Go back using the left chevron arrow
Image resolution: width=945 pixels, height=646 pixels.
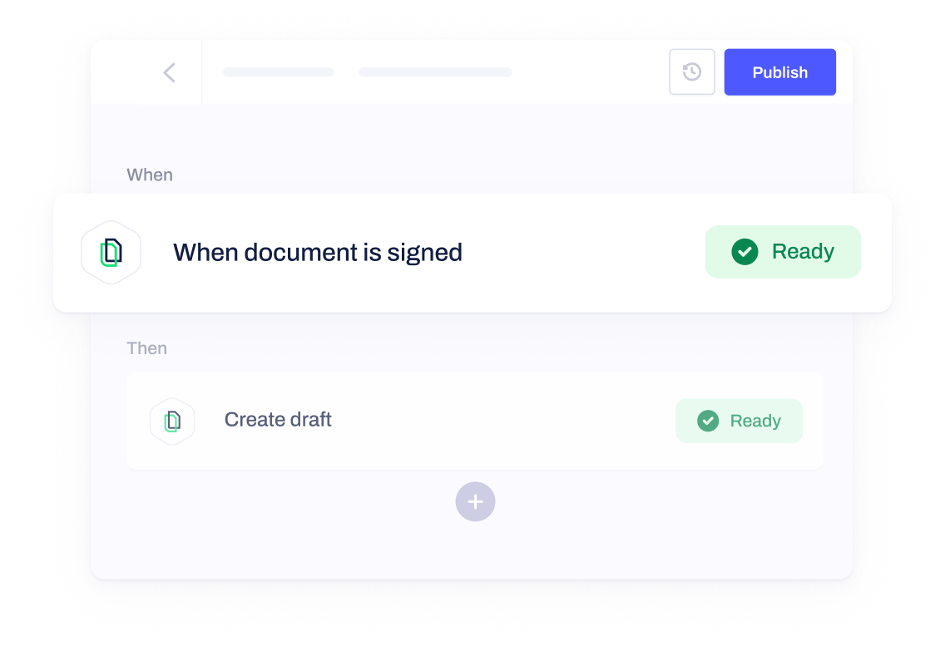coord(170,72)
